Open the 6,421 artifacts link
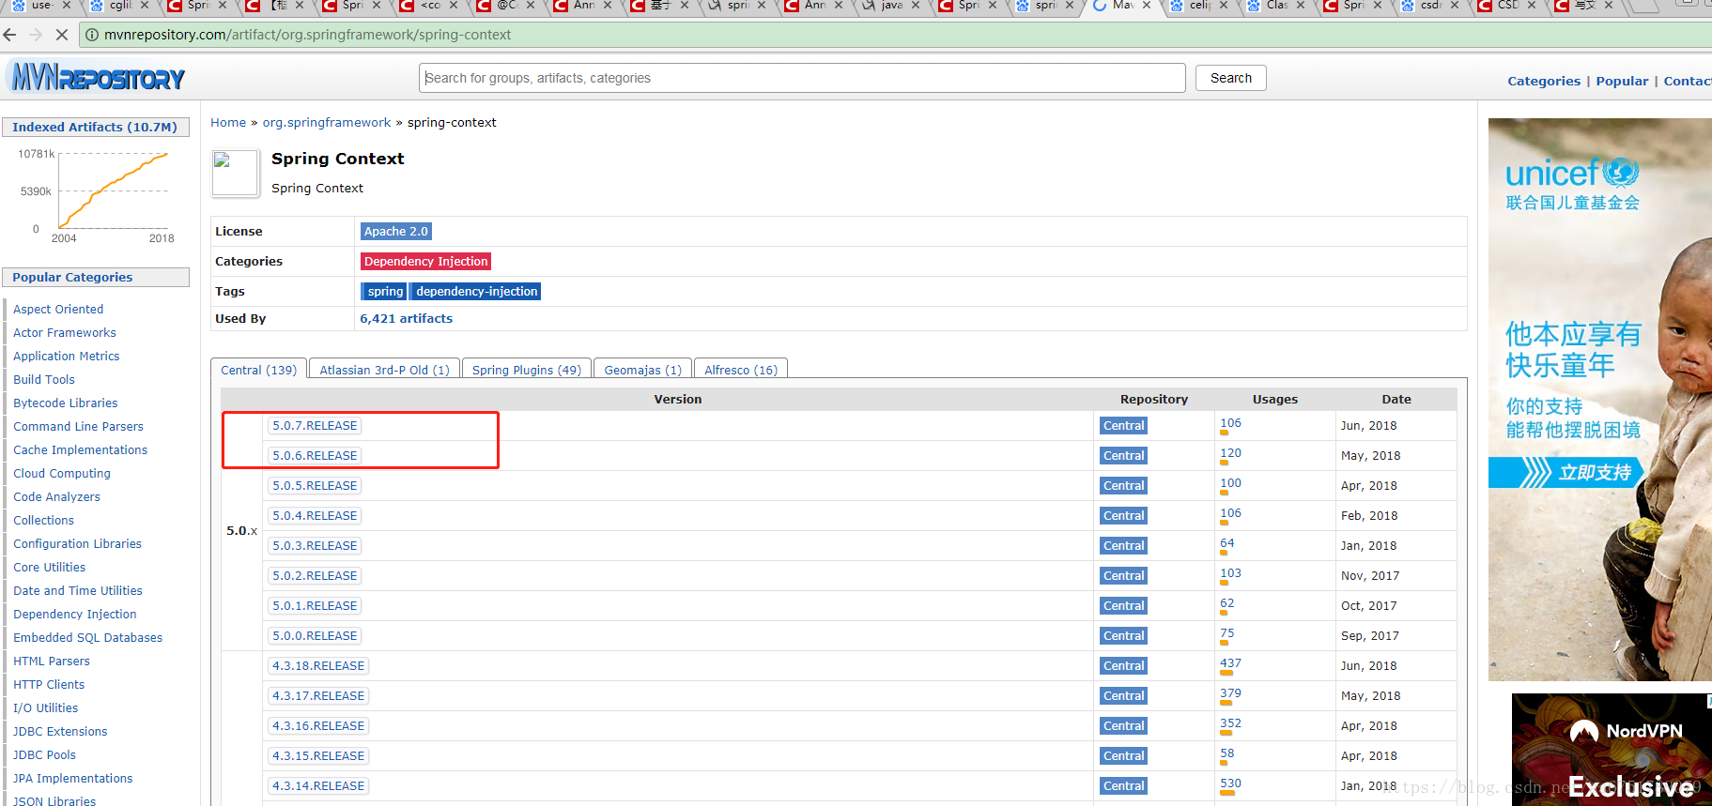 (407, 318)
